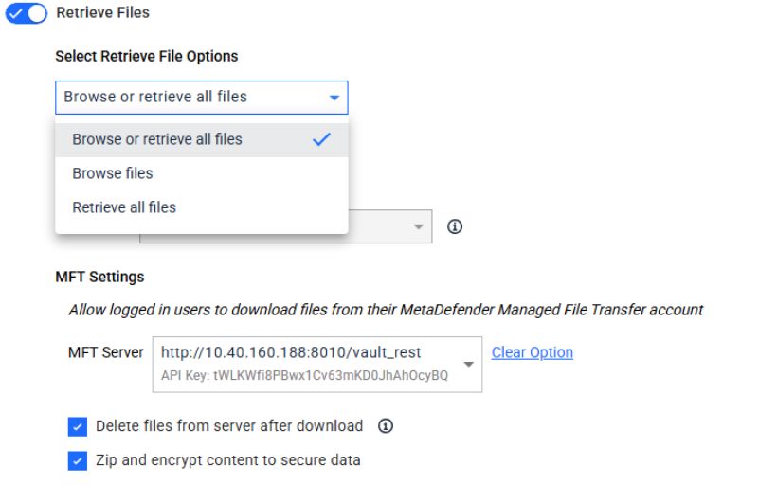Viewport: 777px width, 485px height.
Task: Select "Browse or retrieve all files" list option
Action: coord(157,139)
